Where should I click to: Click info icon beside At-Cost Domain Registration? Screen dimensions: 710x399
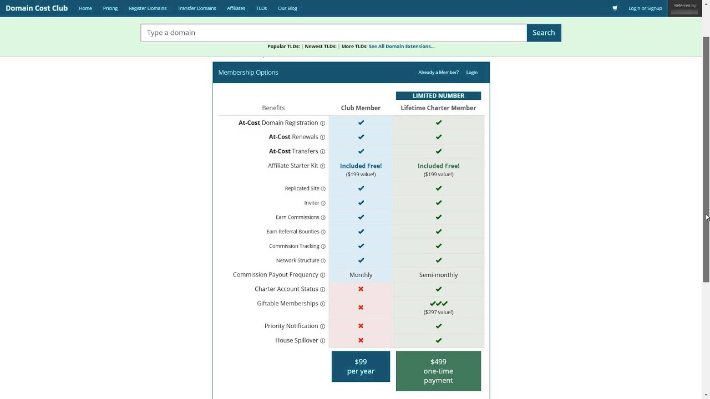322,123
